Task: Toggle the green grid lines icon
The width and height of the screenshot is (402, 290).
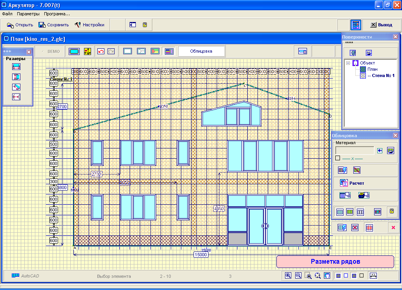Action: pos(340,212)
